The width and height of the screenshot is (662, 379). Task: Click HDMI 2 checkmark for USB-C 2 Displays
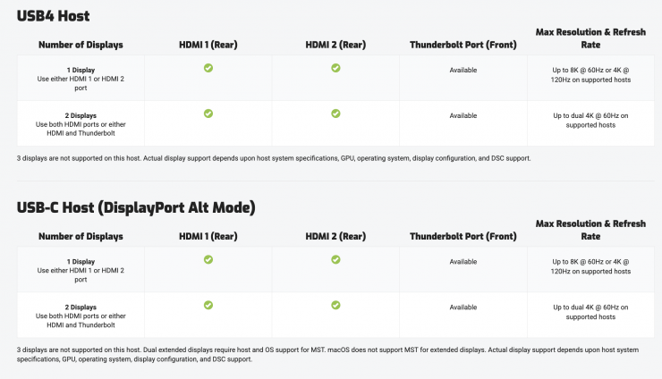point(335,305)
